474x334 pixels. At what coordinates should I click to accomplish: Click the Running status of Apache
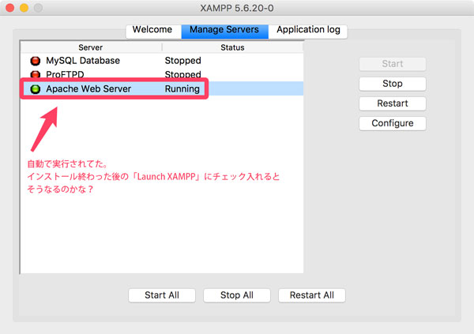[182, 89]
